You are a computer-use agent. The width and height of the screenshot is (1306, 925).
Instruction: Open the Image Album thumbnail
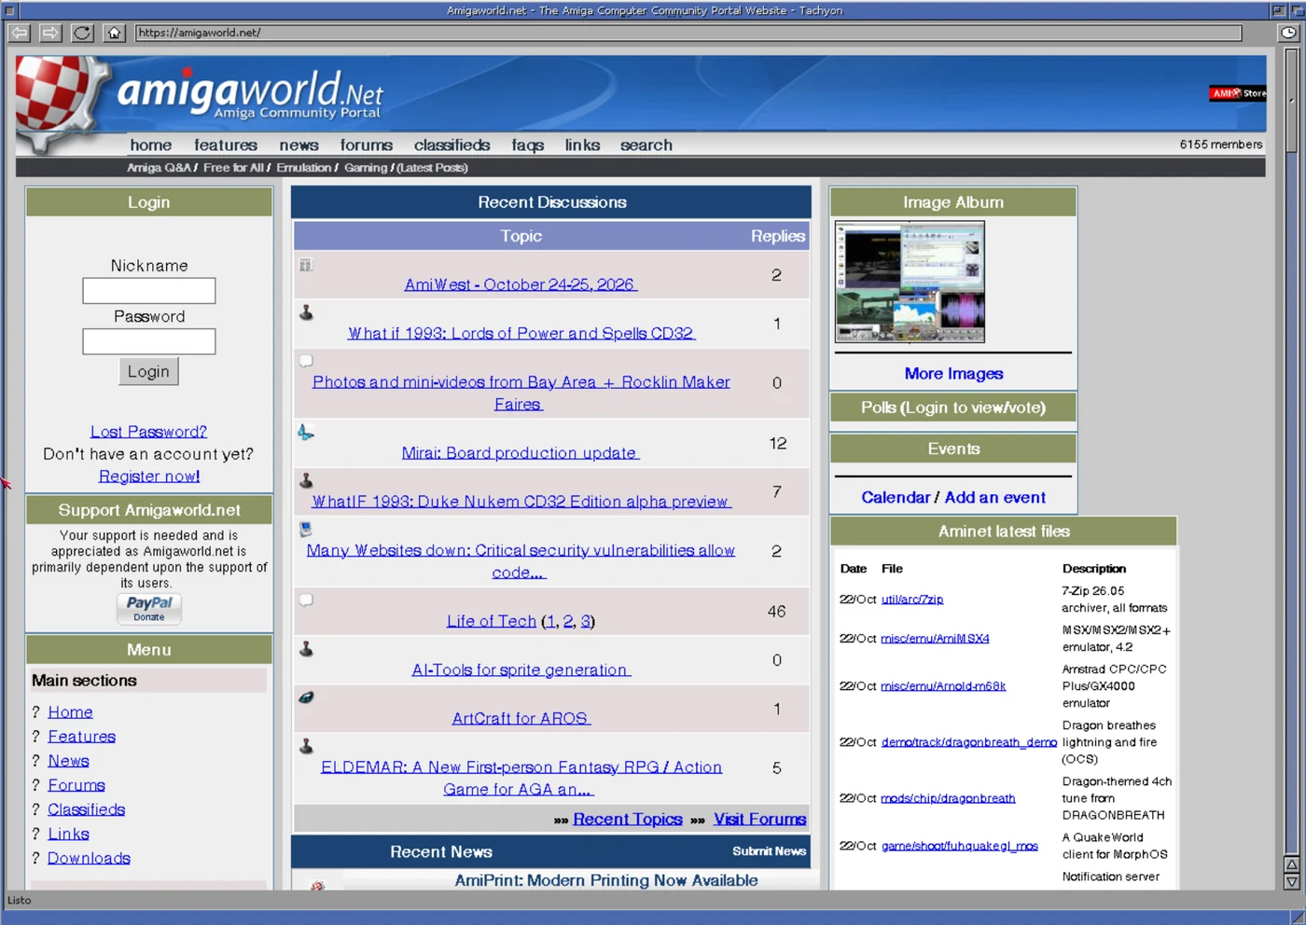point(910,282)
